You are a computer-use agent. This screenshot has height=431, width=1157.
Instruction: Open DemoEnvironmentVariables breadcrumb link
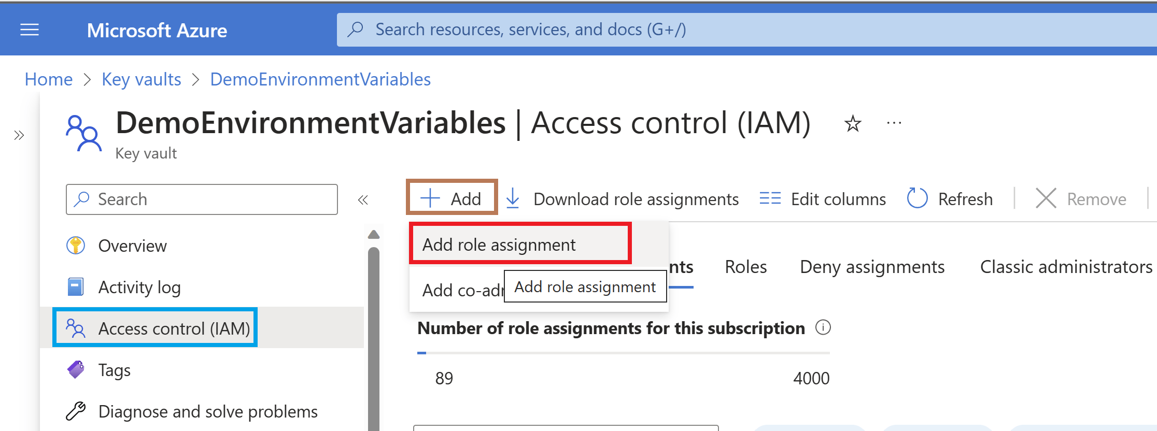(320, 79)
